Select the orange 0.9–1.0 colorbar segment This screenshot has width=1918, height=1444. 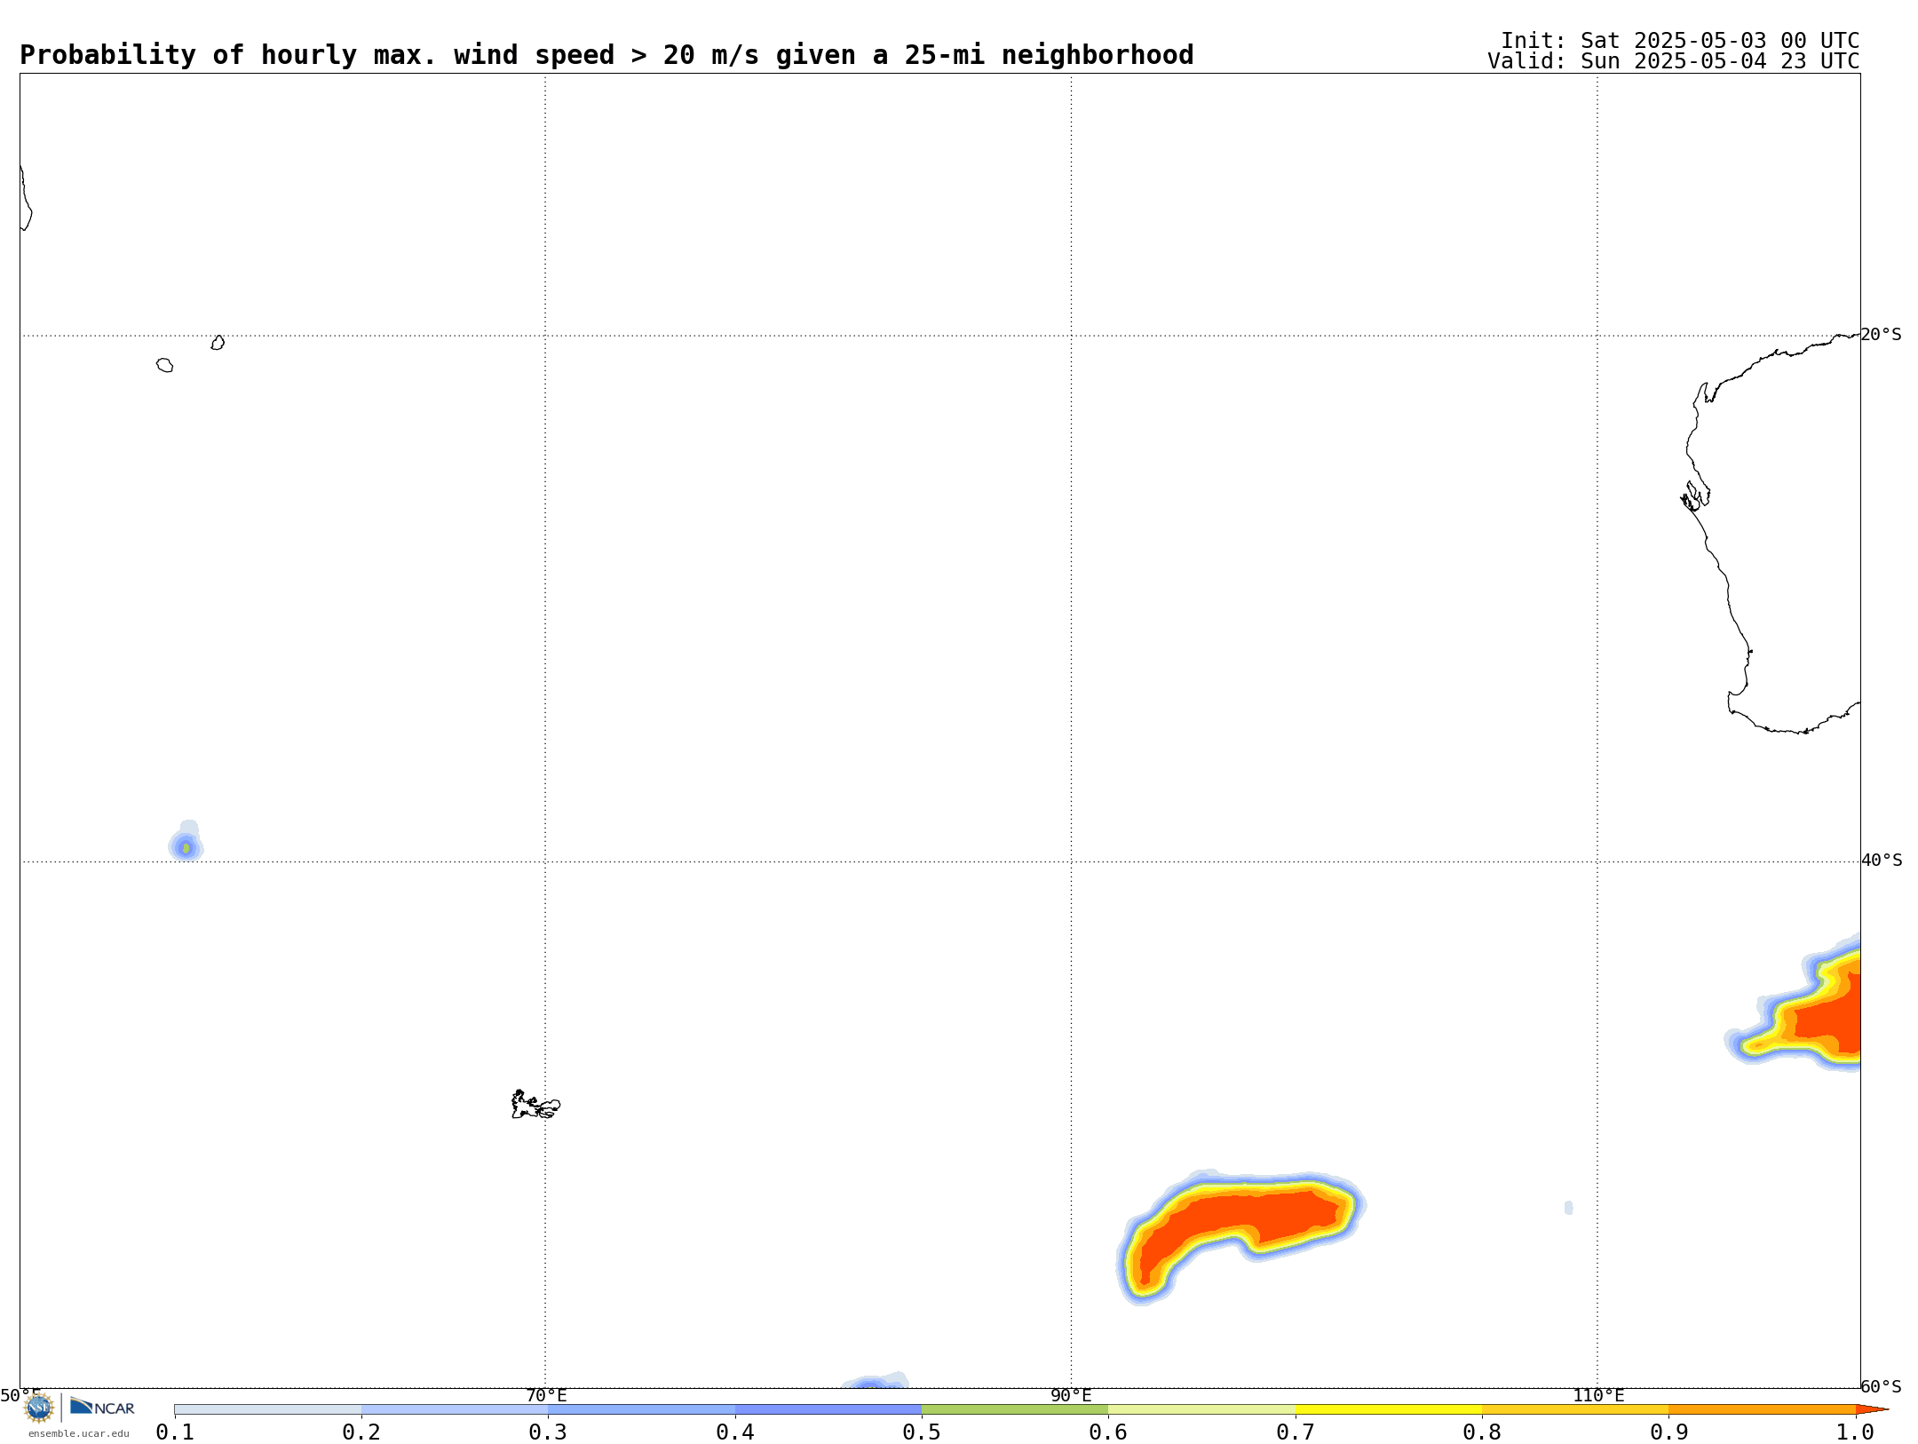pos(1763,1409)
